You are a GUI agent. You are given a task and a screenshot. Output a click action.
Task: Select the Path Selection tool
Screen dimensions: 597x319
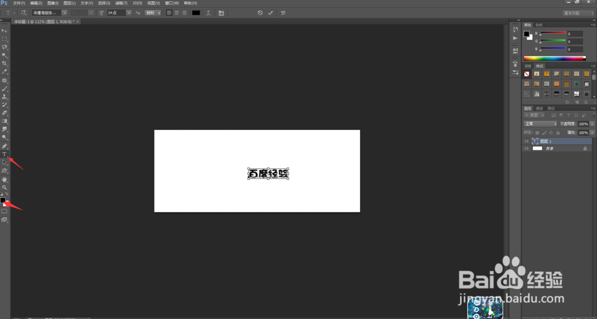(5, 162)
